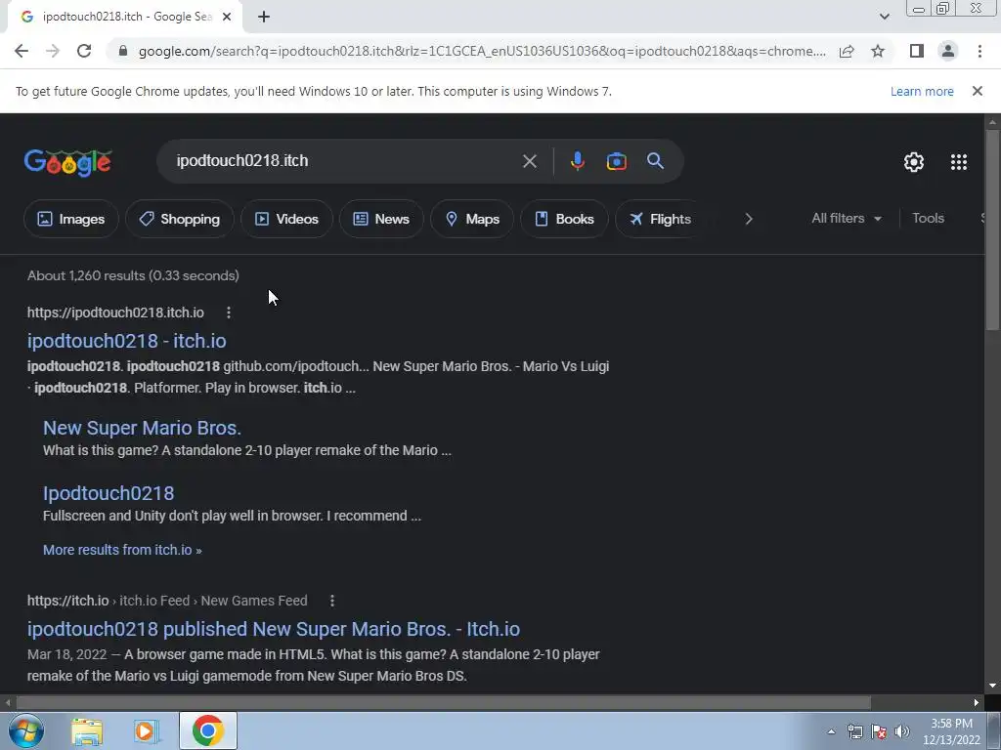The image size is (1001, 750).
Task: Launch Windows Media Player from taskbar
Action: [147, 731]
